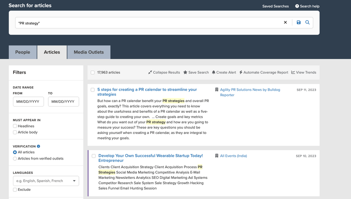Viewport: 351px width, 199px height.
Task: Click the Verification info icon
Action: point(39,146)
